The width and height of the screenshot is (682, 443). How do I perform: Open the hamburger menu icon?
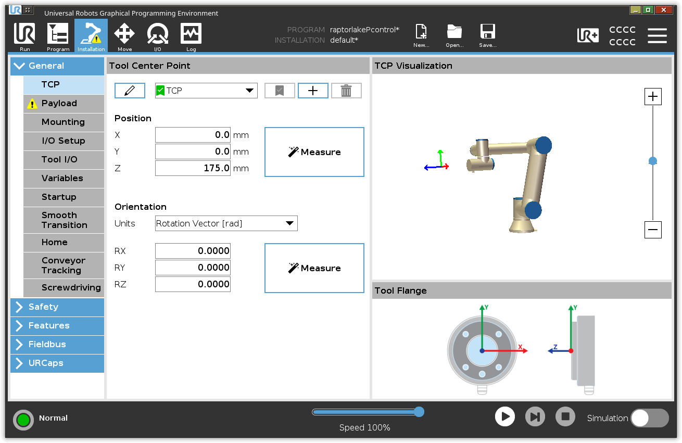pyautogui.click(x=657, y=36)
